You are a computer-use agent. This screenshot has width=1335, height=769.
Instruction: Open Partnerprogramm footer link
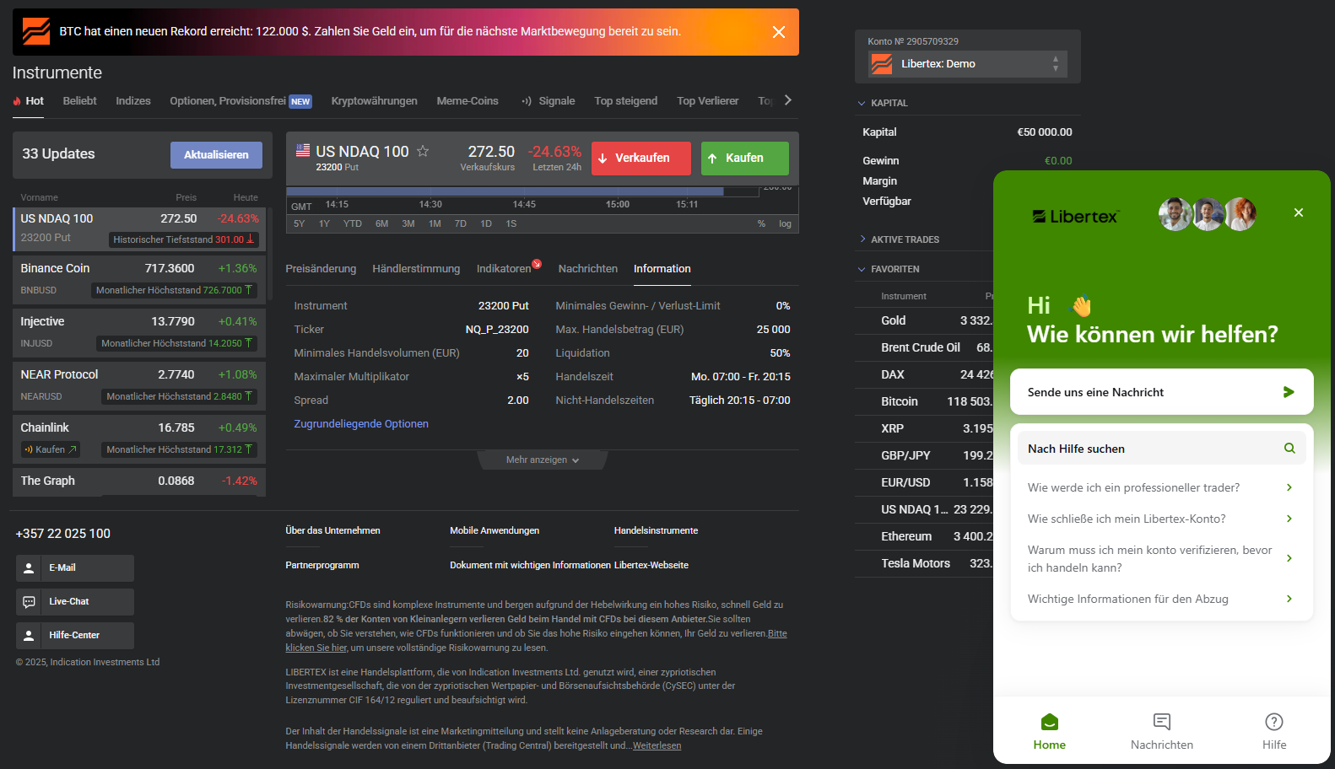click(x=322, y=566)
